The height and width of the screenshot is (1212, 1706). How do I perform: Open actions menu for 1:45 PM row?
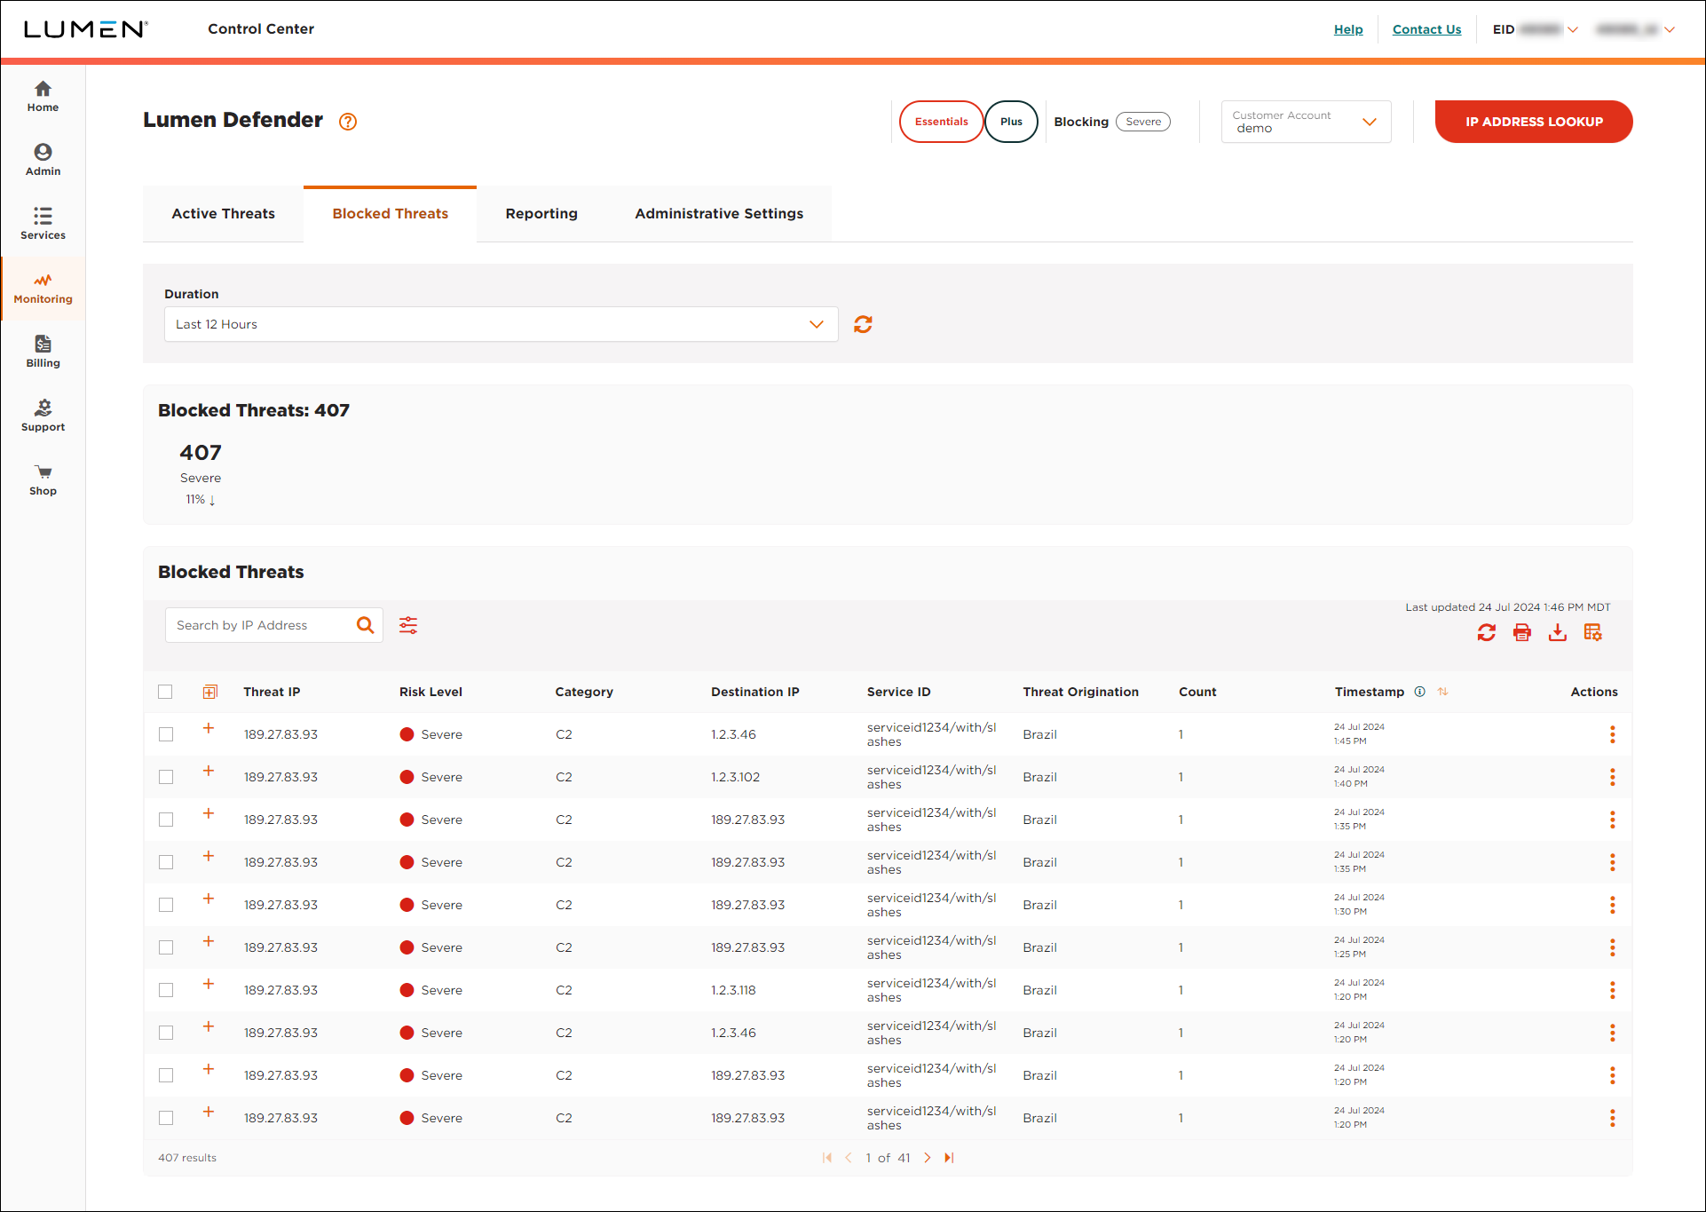(x=1613, y=734)
